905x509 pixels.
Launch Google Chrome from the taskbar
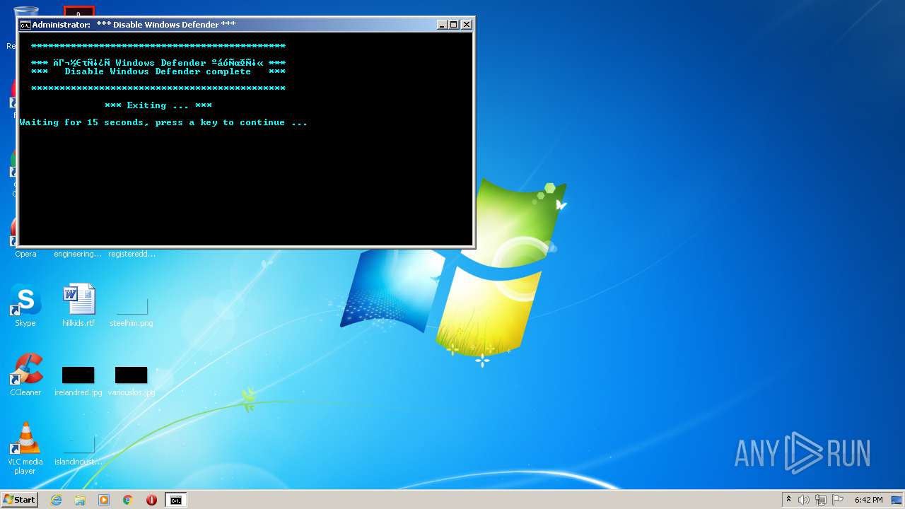point(128,500)
